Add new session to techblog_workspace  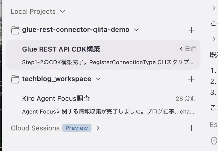coord(191,79)
